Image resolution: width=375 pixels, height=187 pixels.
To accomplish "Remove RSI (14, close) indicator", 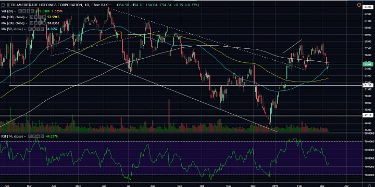I will pyautogui.click(x=42, y=137).
